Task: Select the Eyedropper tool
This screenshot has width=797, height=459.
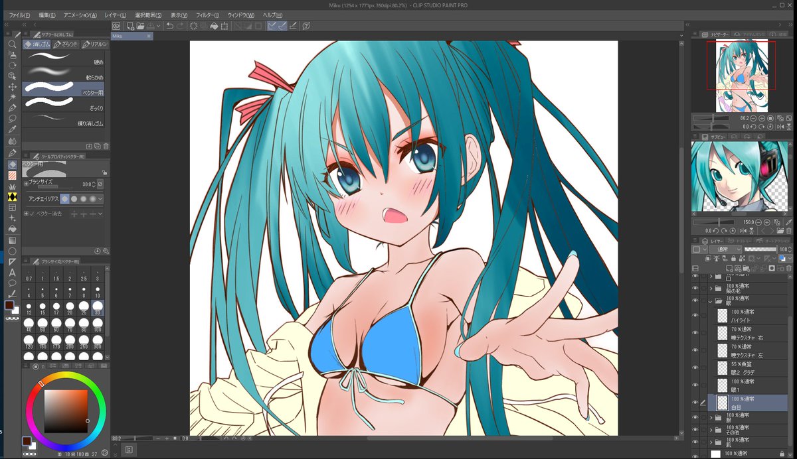Action: tap(12, 130)
